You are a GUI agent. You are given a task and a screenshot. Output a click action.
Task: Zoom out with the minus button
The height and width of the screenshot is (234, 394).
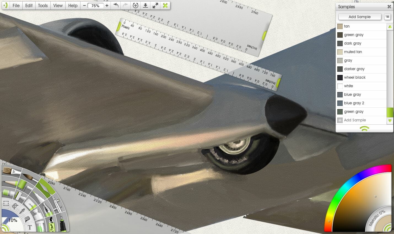tap(84, 6)
